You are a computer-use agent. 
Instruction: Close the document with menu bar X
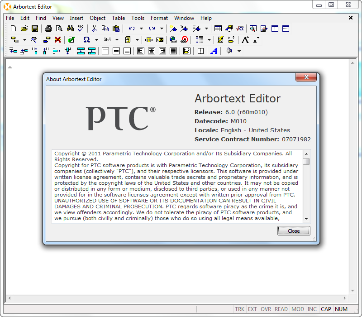pyautogui.click(x=350, y=18)
